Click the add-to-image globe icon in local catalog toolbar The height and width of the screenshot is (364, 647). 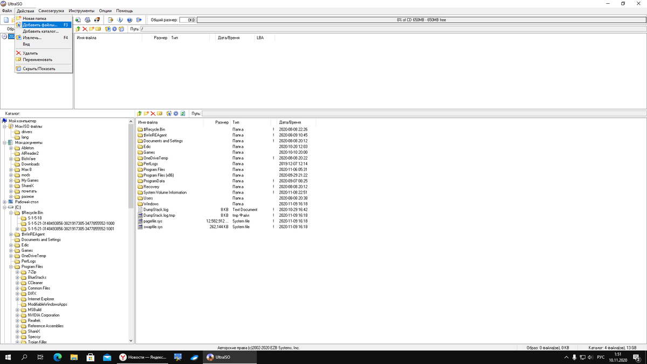click(x=169, y=114)
